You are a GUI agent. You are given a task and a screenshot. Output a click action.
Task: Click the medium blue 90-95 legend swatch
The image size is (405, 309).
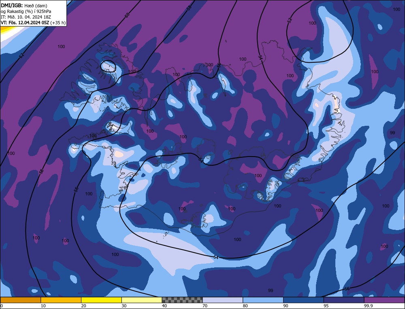pyautogui.click(x=303, y=300)
